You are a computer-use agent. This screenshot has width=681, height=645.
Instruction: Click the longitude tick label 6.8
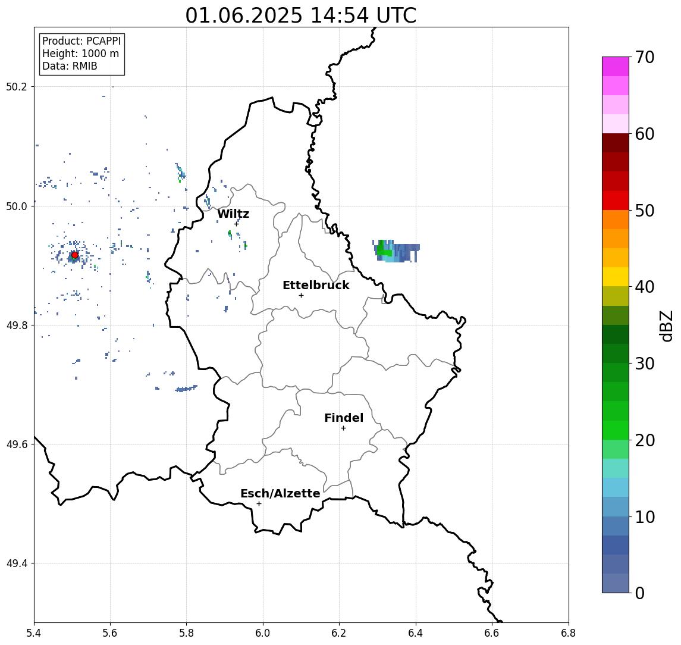[569, 633]
